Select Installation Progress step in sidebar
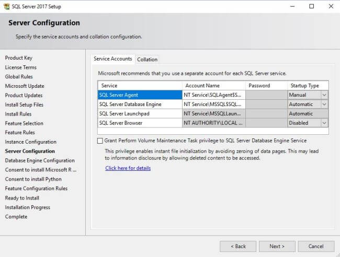The width and height of the screenshot is (340, 257). [28, 207]
